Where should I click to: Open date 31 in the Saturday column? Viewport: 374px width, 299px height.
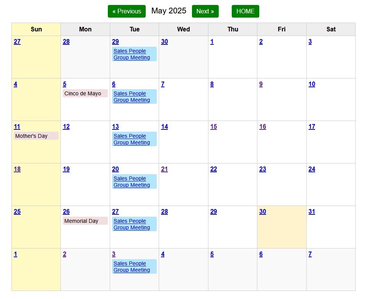(312, 212)
